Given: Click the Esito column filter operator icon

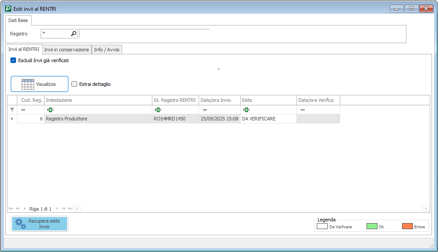Looking at the screenshot, I should point(246,110).
